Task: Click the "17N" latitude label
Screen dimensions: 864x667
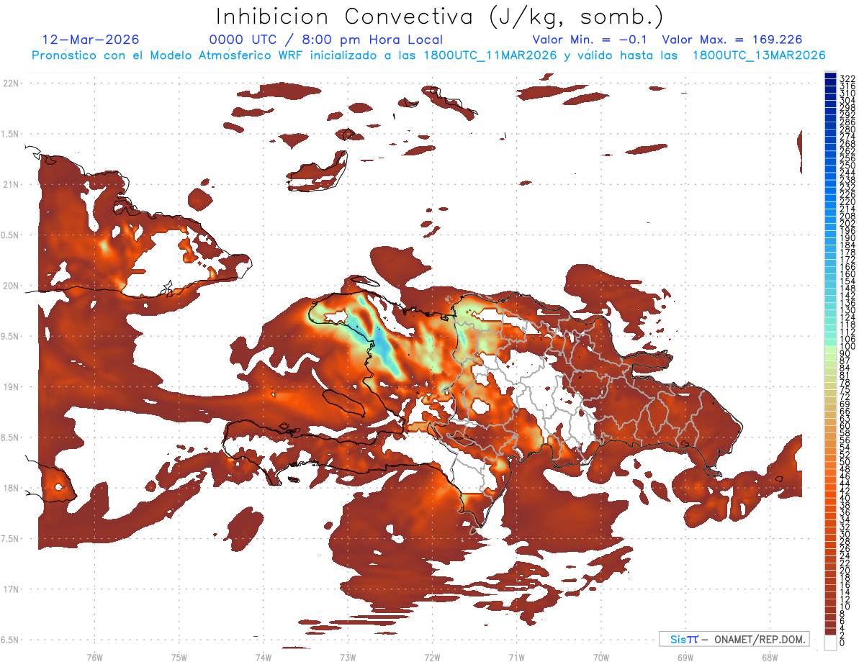Action: tap(12, 589)
